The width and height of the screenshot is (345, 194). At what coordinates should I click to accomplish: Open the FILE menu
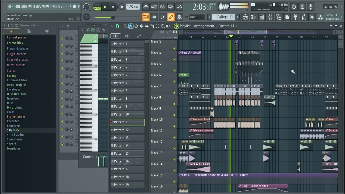pyautogui.click(x=10, y=6)
